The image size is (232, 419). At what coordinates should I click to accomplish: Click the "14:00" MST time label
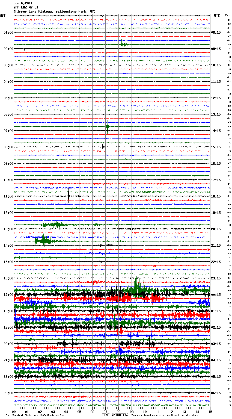(8, 246)
